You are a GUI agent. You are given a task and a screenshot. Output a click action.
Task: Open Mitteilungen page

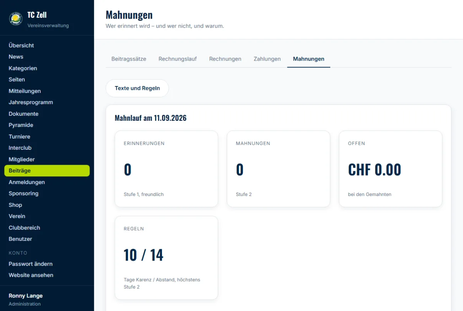(x=47, y=91)
